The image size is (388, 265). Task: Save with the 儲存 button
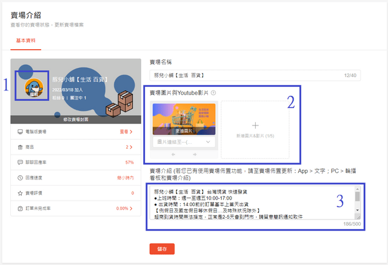(x=162, y=249)
